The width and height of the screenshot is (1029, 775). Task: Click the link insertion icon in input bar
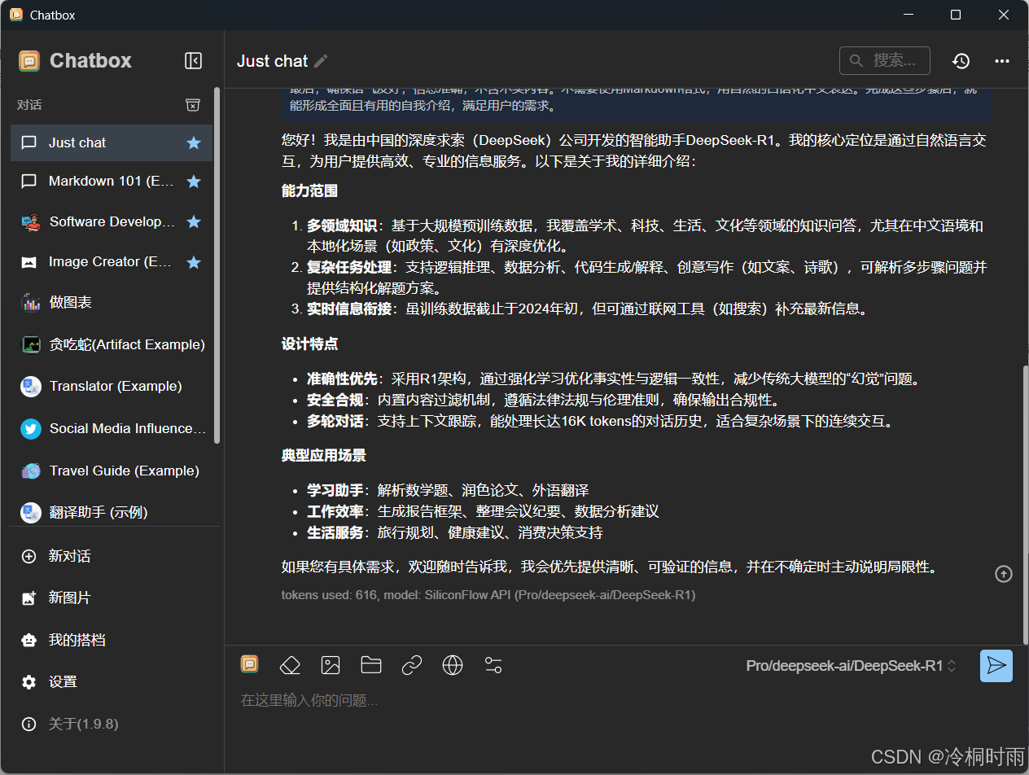click(x=412, y=665)
